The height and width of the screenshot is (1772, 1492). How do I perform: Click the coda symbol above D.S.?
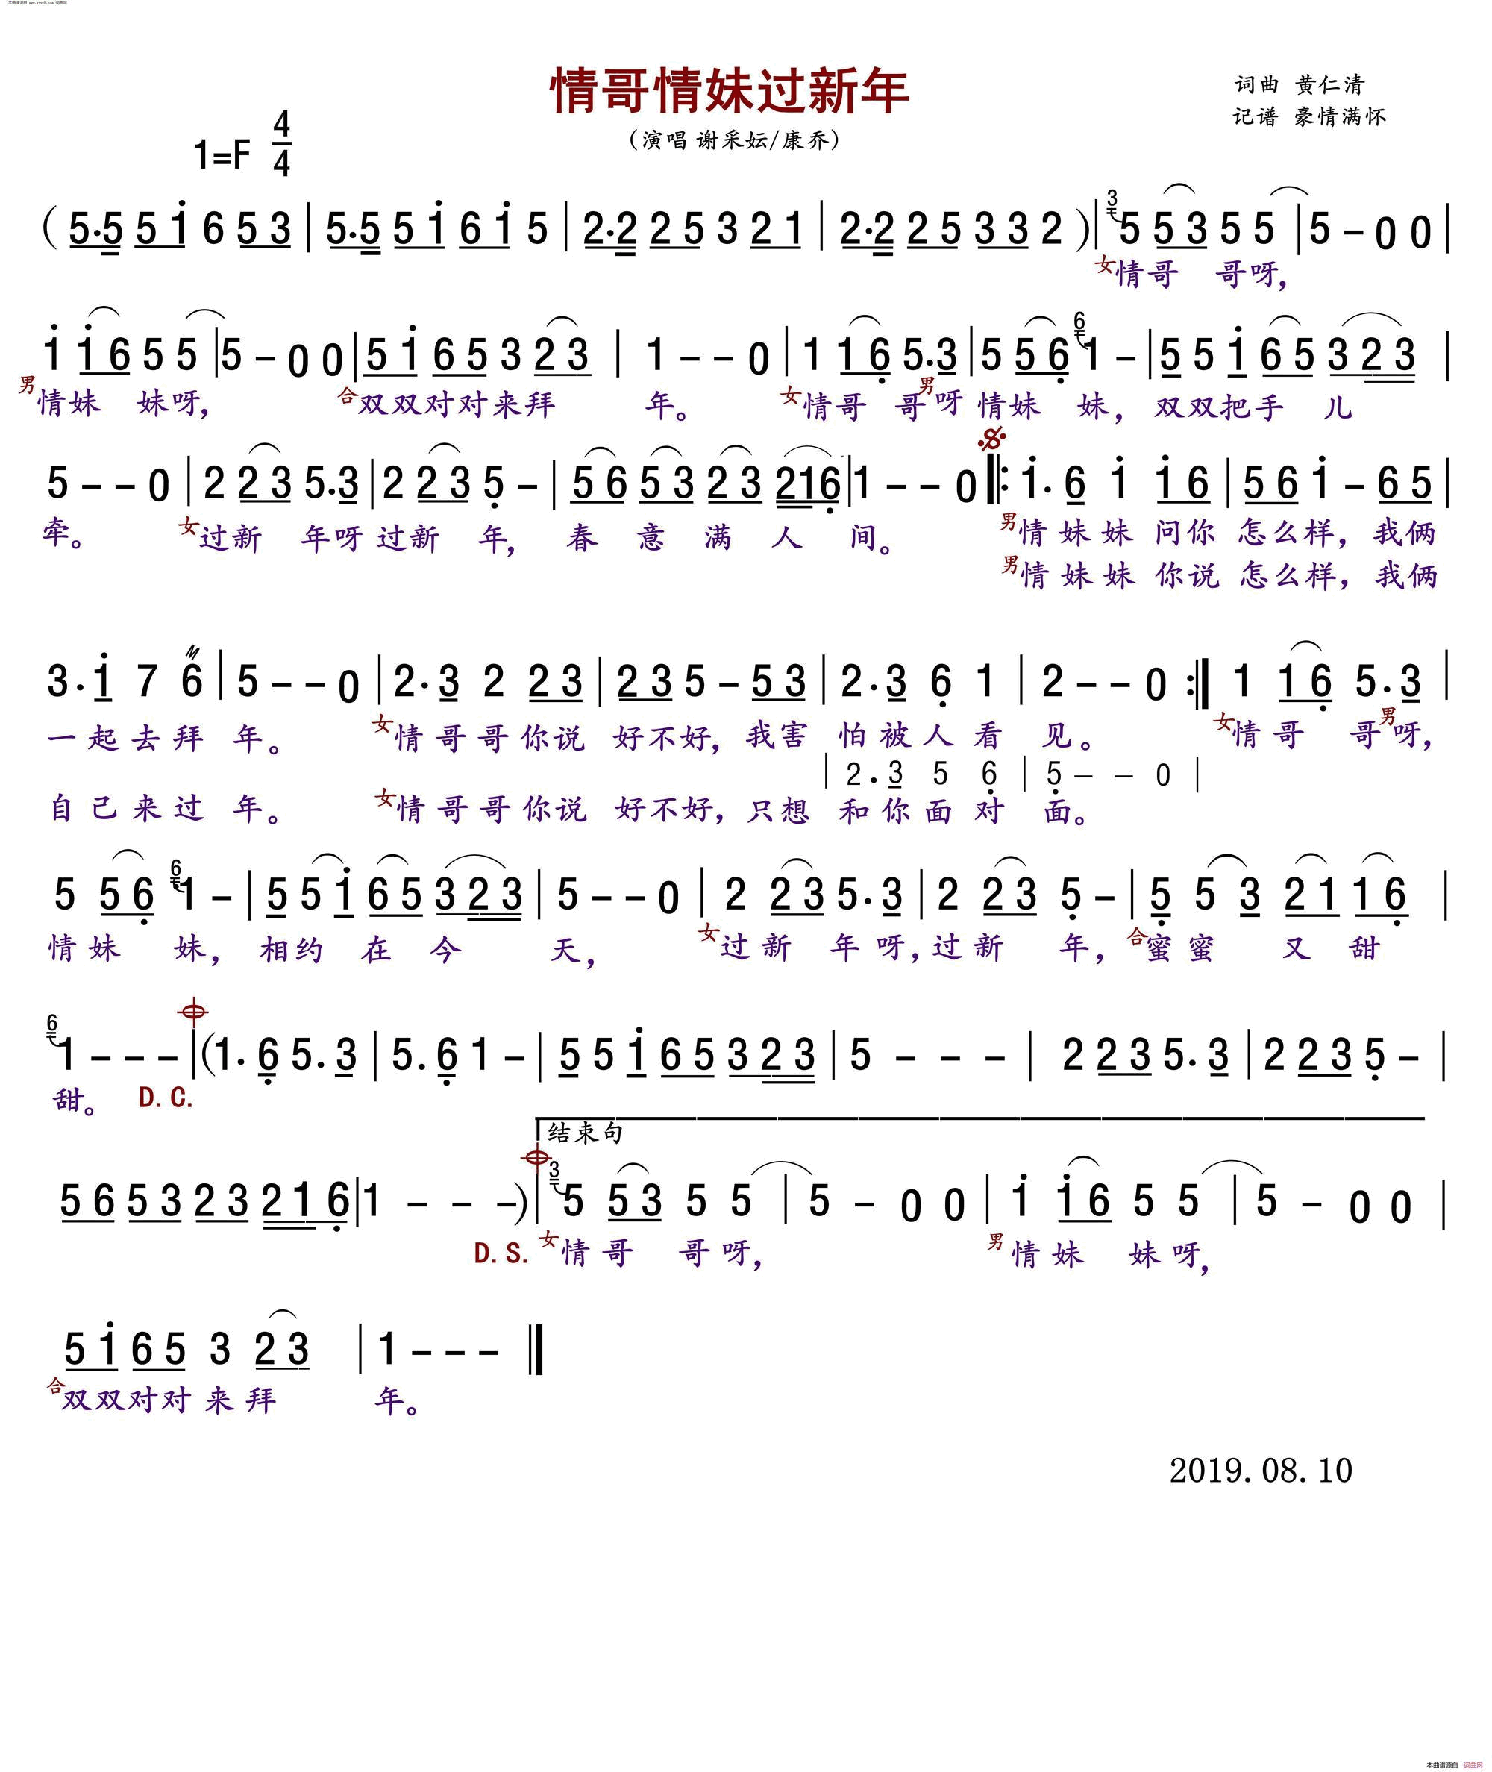click(537, 1157)
